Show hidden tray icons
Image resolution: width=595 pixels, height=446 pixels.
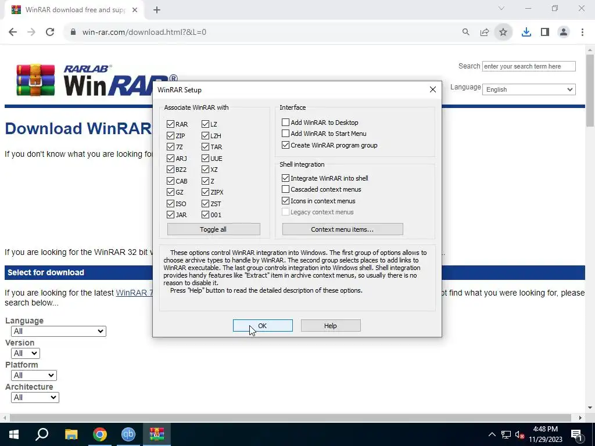[492, 434]
